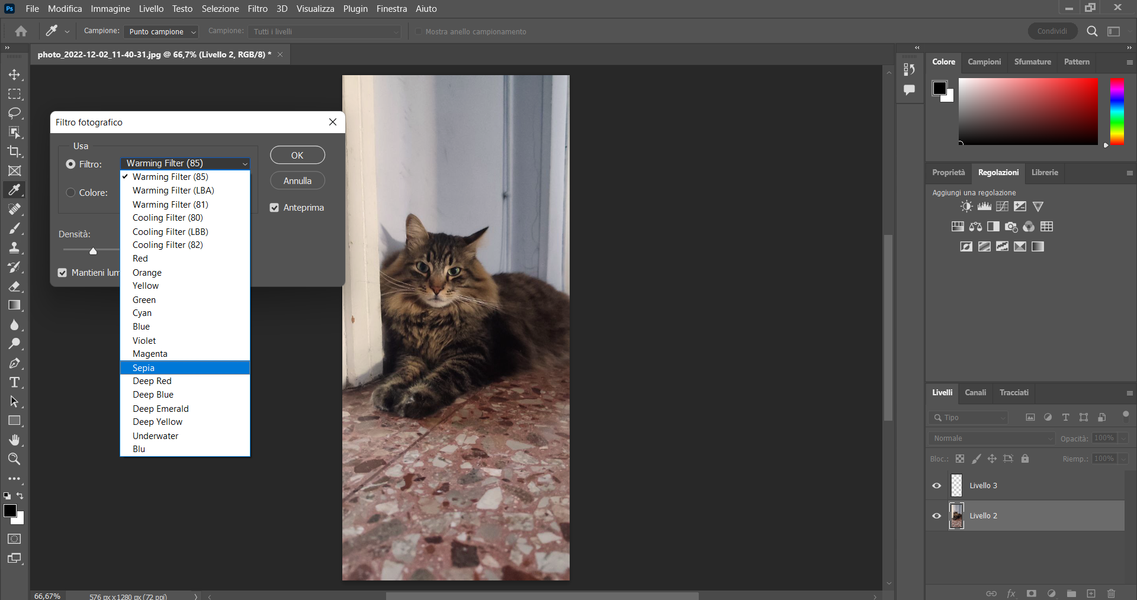1137x600 pixels.
Task: Click OK in Filtro fotografico dialog
Action: coord(297,155)
